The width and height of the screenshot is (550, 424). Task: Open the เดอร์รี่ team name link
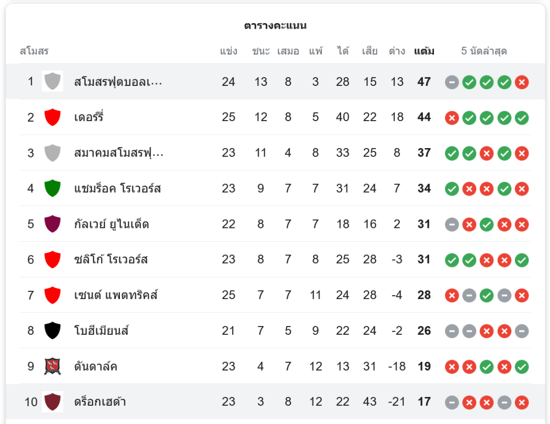click(x=89, y=117)
